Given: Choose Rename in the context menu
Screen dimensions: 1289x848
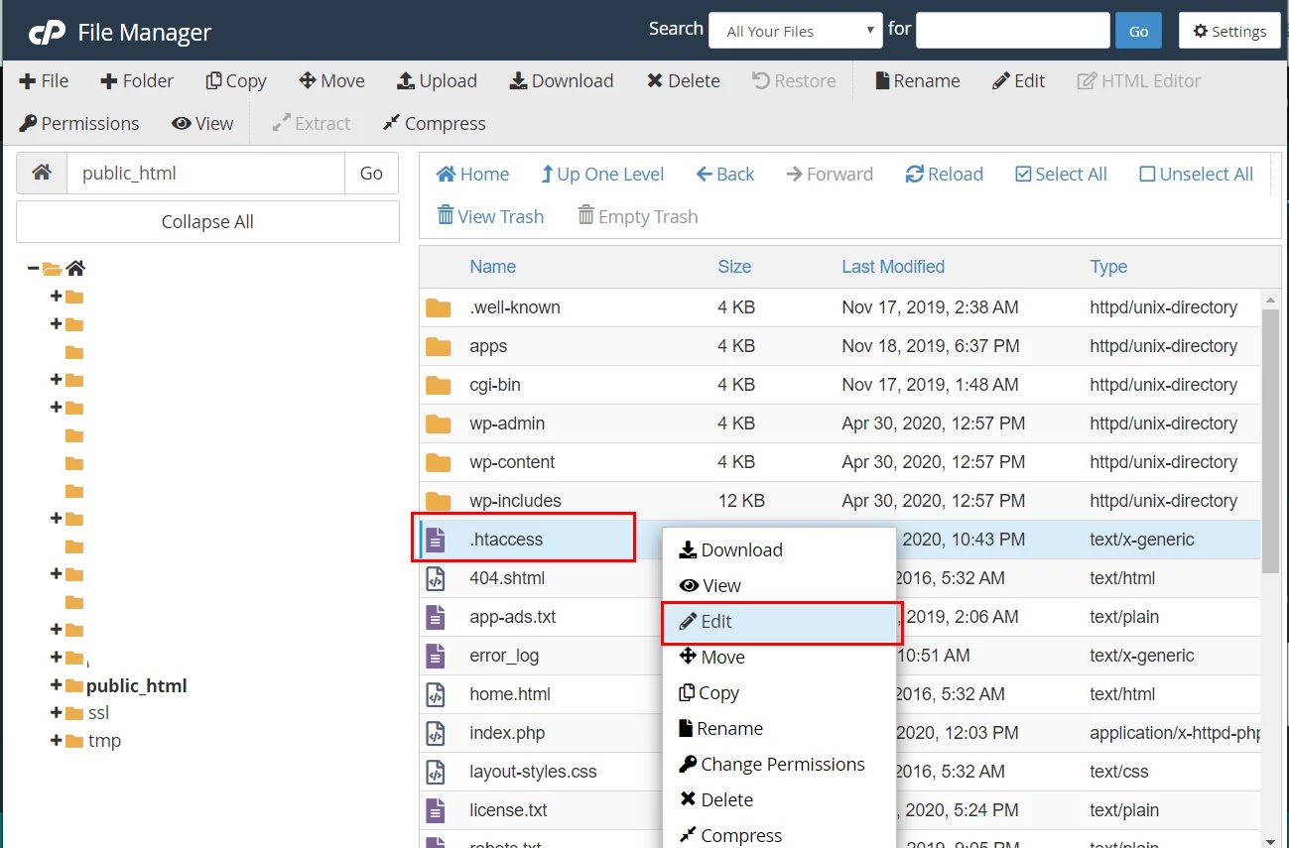Looking at the screenshot, I should click(x=779, y=729).
